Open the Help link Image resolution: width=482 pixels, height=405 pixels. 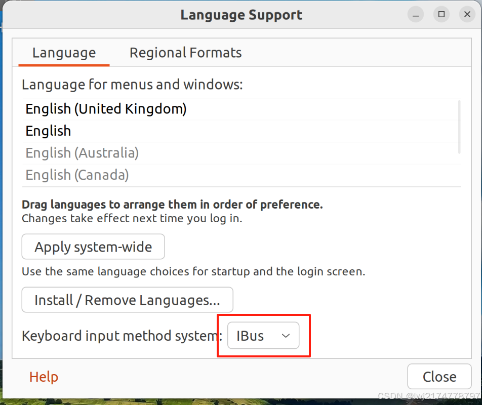[x=44, y=377]
